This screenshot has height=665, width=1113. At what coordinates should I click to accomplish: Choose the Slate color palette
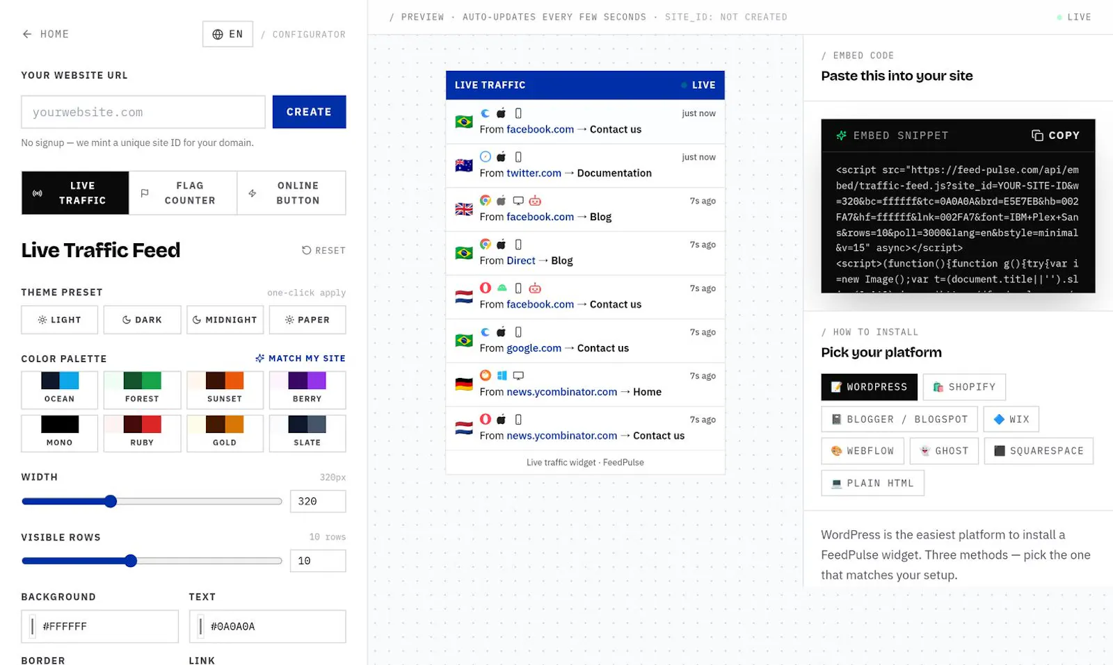click(x=307, y=434)
